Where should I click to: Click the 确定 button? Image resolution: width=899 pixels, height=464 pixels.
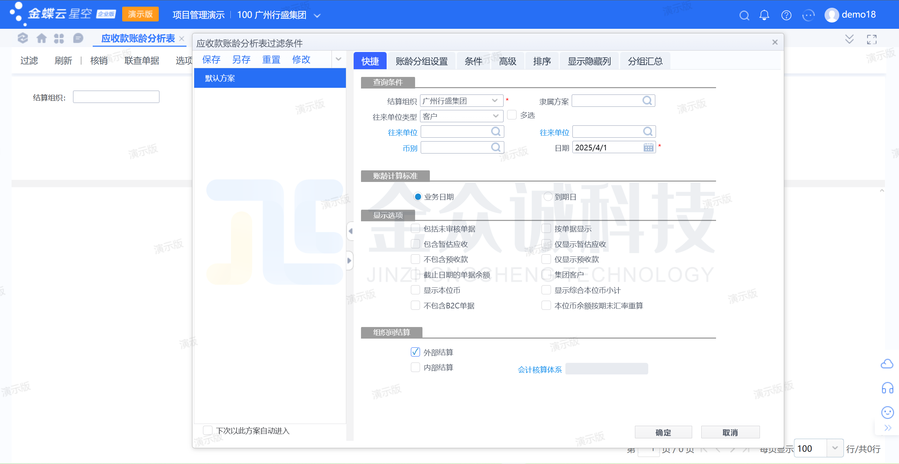(x=663, y=432)
